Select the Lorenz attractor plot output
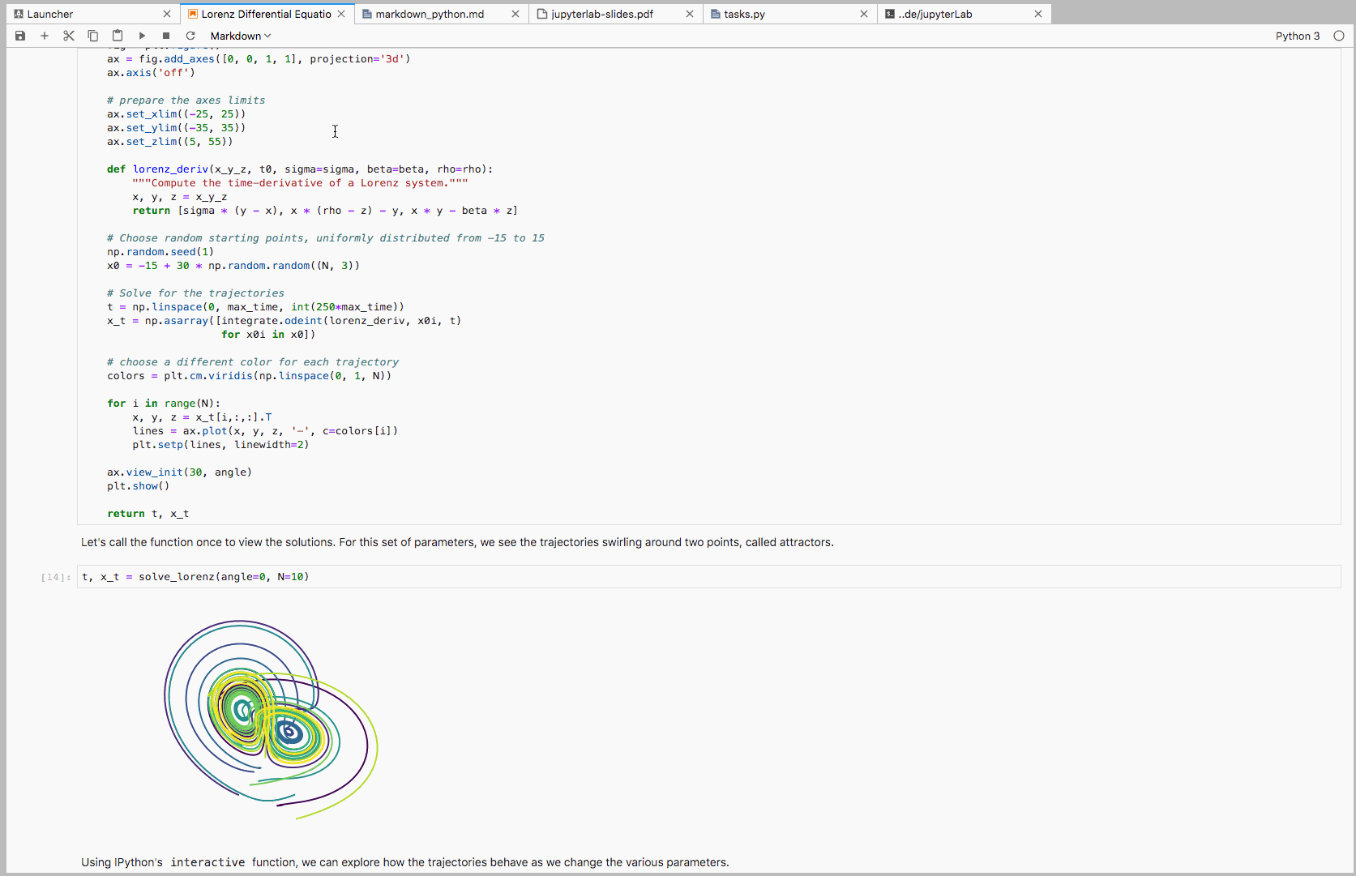Viewport: 1356px width, 876px height. pyautogui.click(x=272, y=720)
